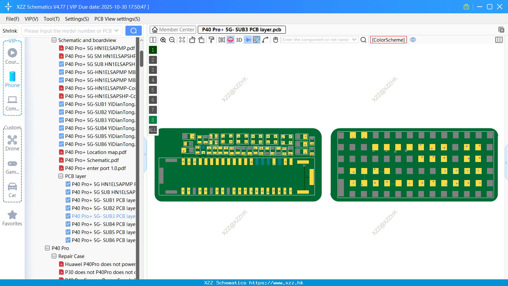Open the Member Center home tab

point(173,30)
